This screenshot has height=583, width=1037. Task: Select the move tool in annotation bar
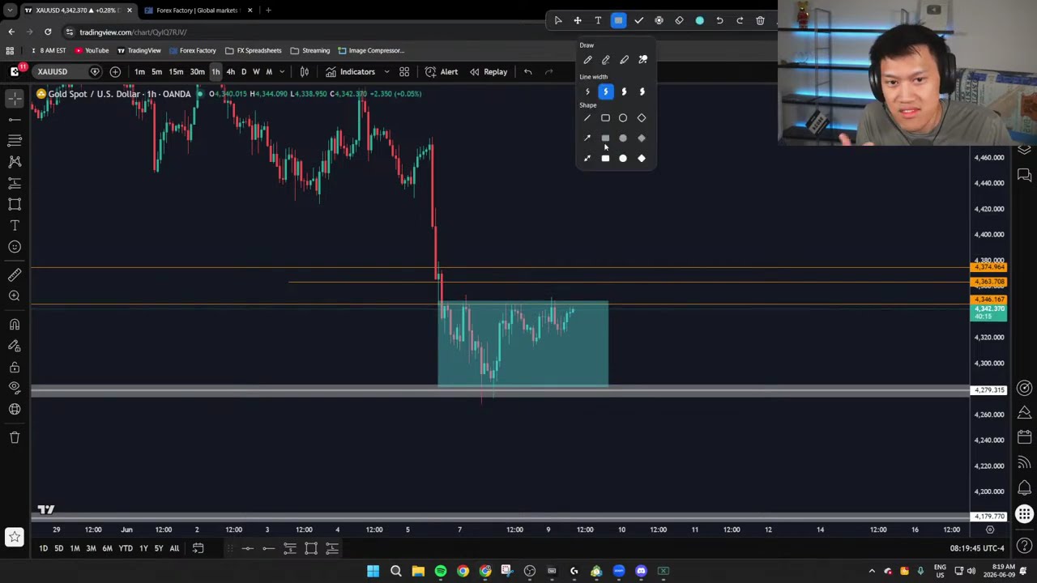click(x=578, y=20)
